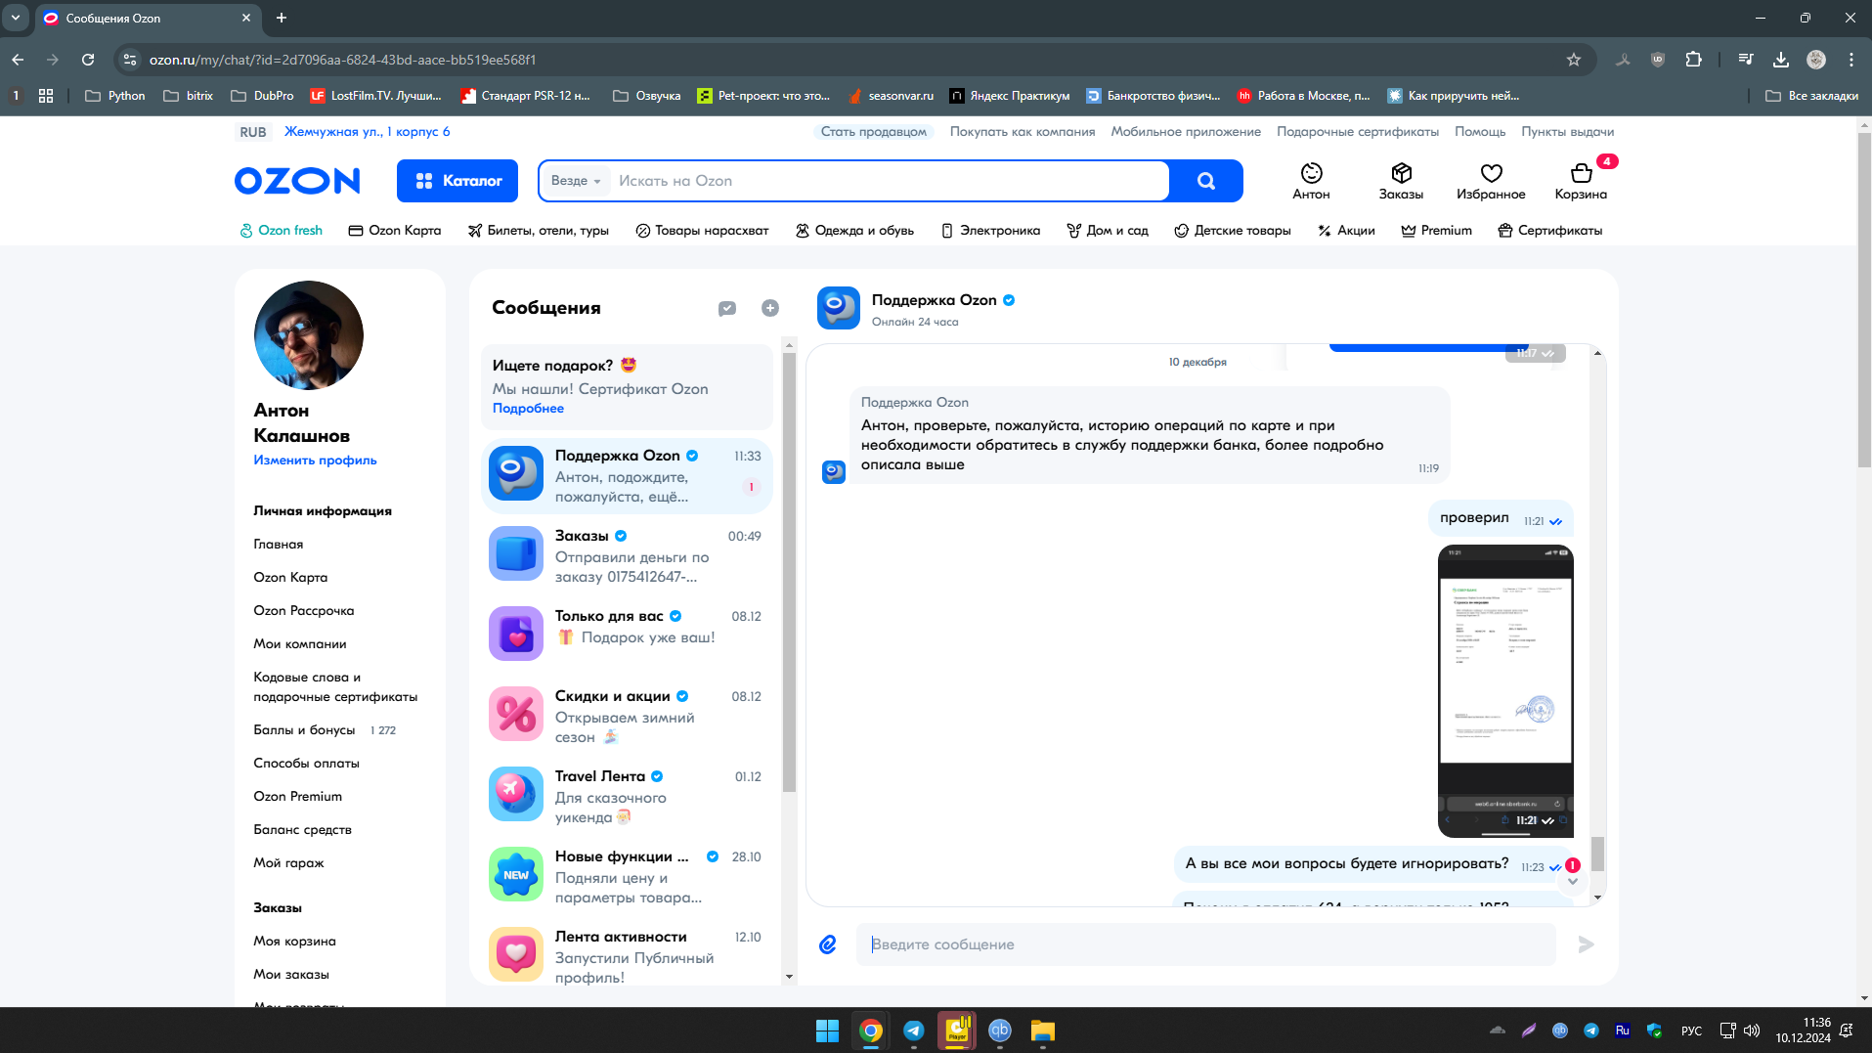Open File Explorer from taskbar

1043,1031
